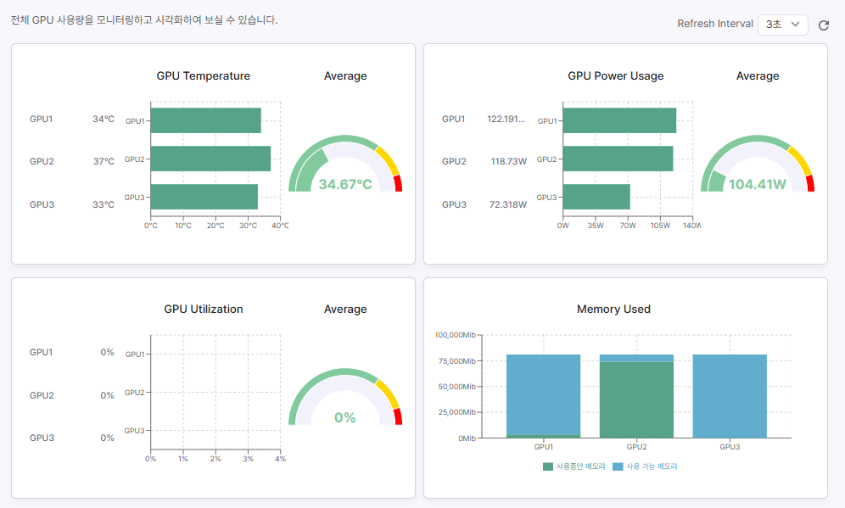
Task: Select the GPU3 bar in GPU Temperature chart
Action: click(204, 197)
